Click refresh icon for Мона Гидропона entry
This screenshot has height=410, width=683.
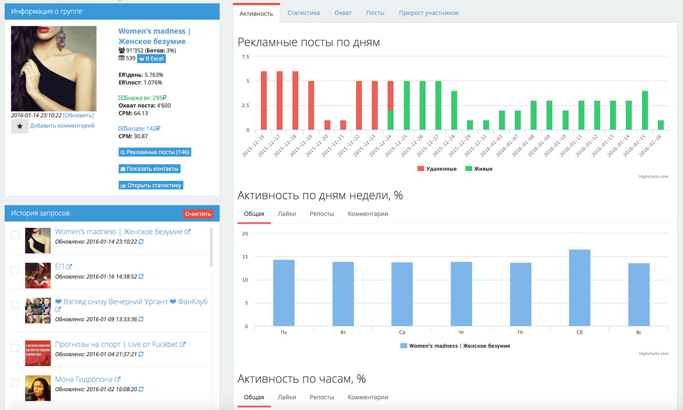point(141,389)
